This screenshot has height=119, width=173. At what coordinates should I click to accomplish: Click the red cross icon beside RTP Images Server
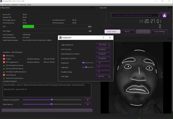(4, 62)
